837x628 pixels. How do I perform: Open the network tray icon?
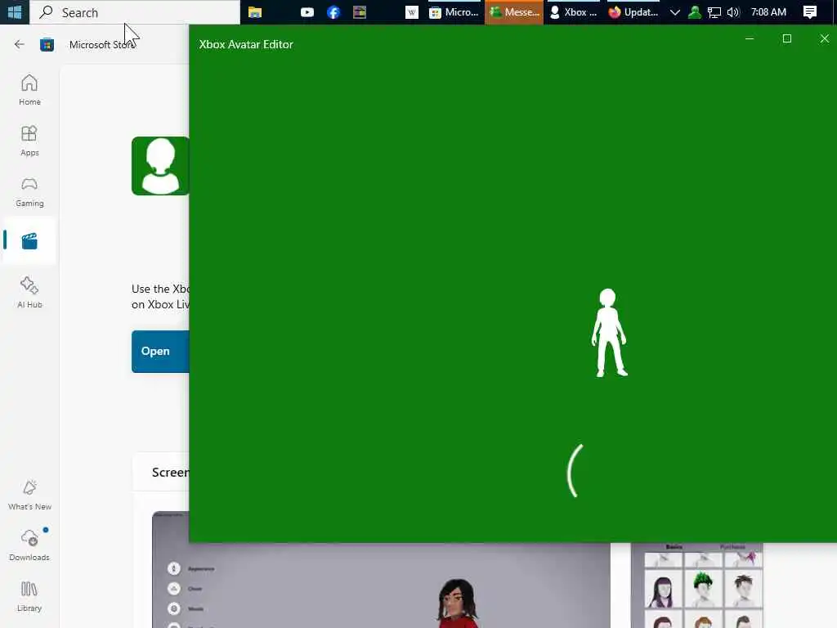pyautogui.click(x=714, y=11)
